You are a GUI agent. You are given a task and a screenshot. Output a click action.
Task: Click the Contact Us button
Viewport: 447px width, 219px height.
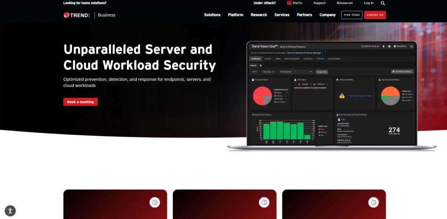coord(375,15)
